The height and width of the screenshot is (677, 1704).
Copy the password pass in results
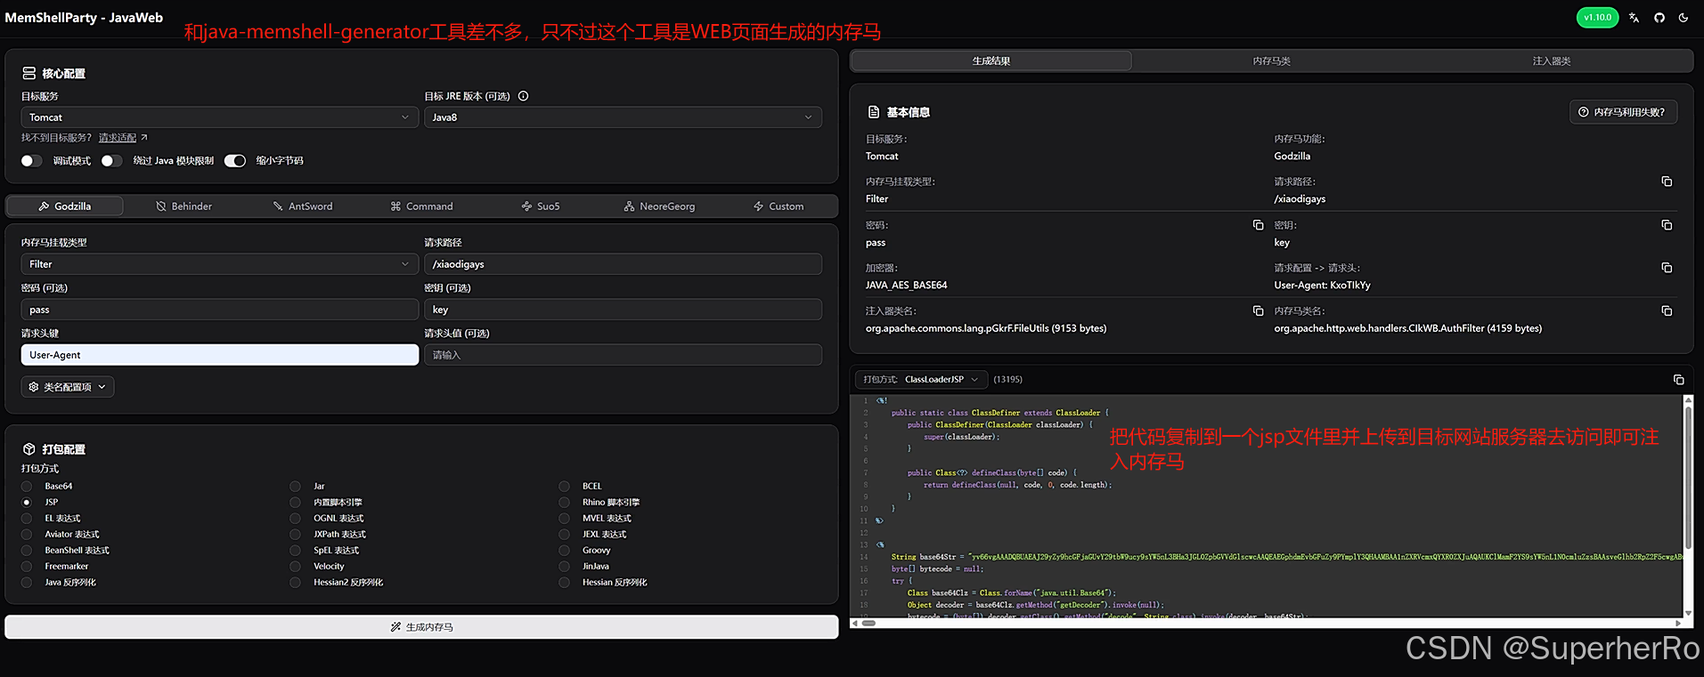(1258, 225)
